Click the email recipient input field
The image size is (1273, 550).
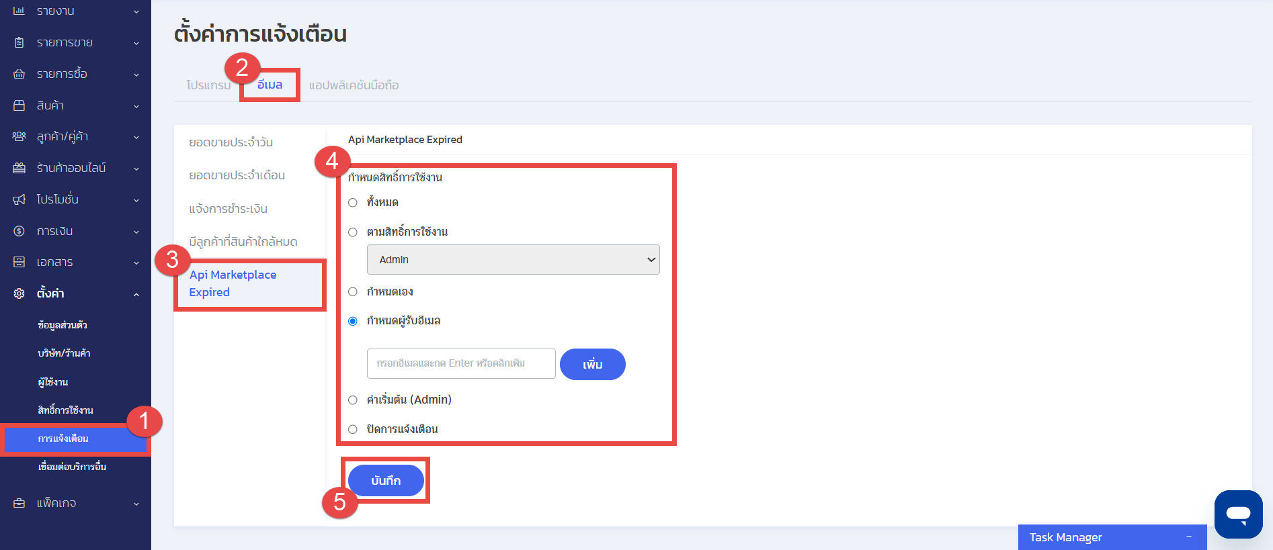pos(461,363)
